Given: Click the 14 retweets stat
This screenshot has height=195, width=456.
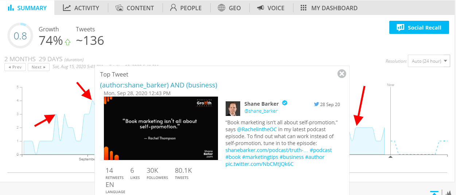Looking at the screenshot, I should pos(114,173).
